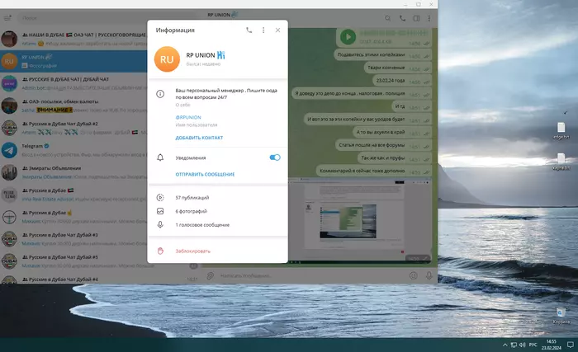Click the message 'Подавитесь этими копейками'

point(382,55)
